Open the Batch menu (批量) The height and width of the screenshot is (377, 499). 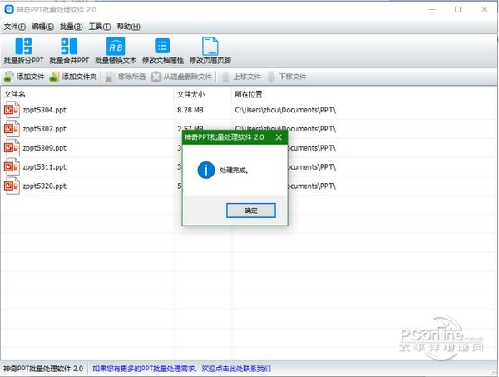[72, 27]
